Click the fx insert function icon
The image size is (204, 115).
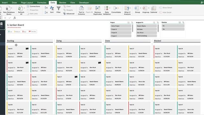pos(15,18)
